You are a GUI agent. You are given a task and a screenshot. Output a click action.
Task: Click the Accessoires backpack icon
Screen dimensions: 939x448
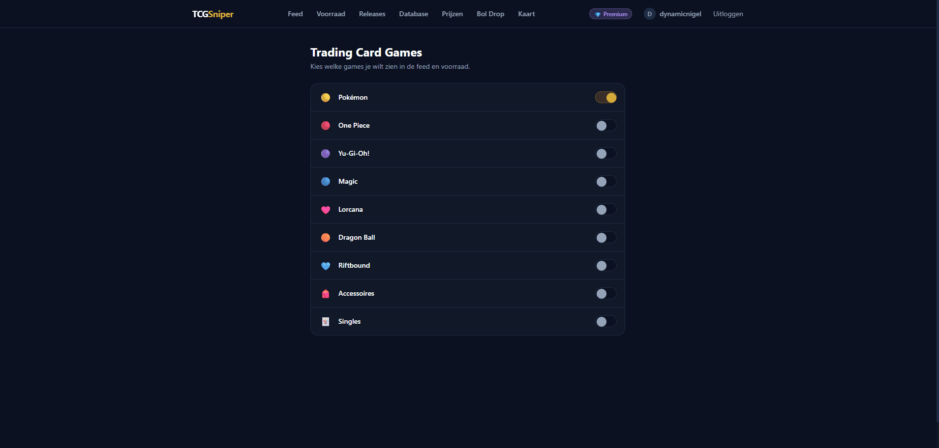[326, 294]
